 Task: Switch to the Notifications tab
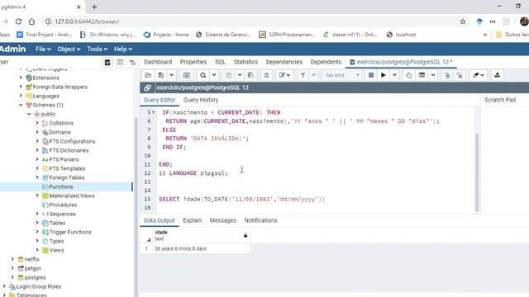pyautogui.click(x=261, y=220)
